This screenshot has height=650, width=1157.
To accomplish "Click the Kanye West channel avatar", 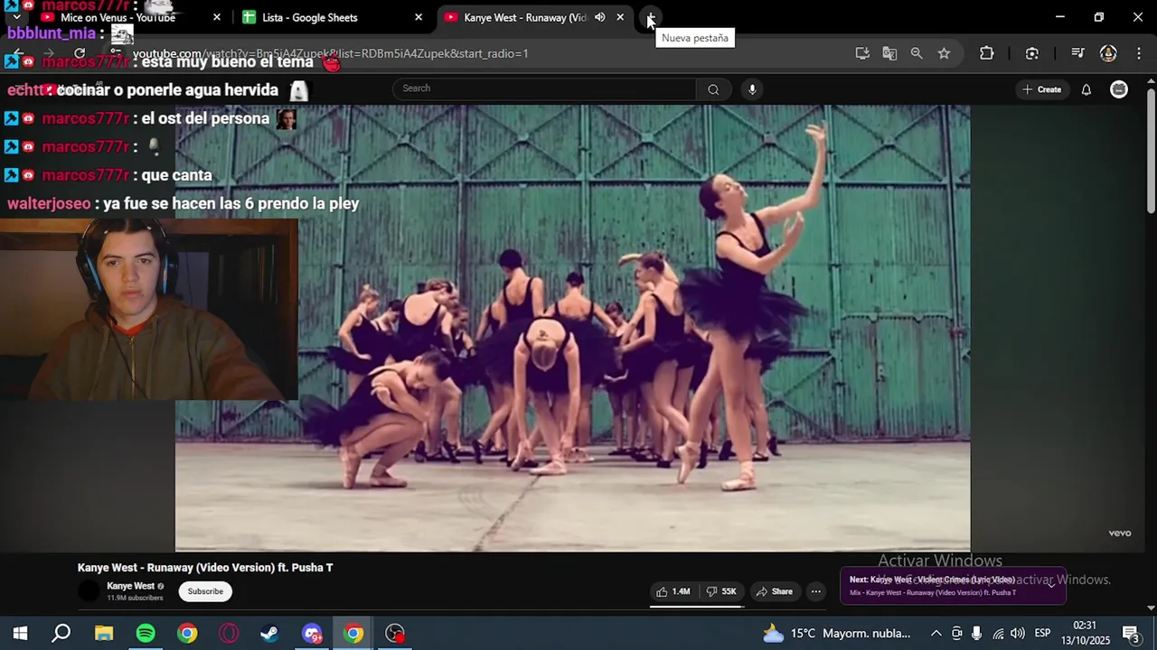I will pos(89,591).
